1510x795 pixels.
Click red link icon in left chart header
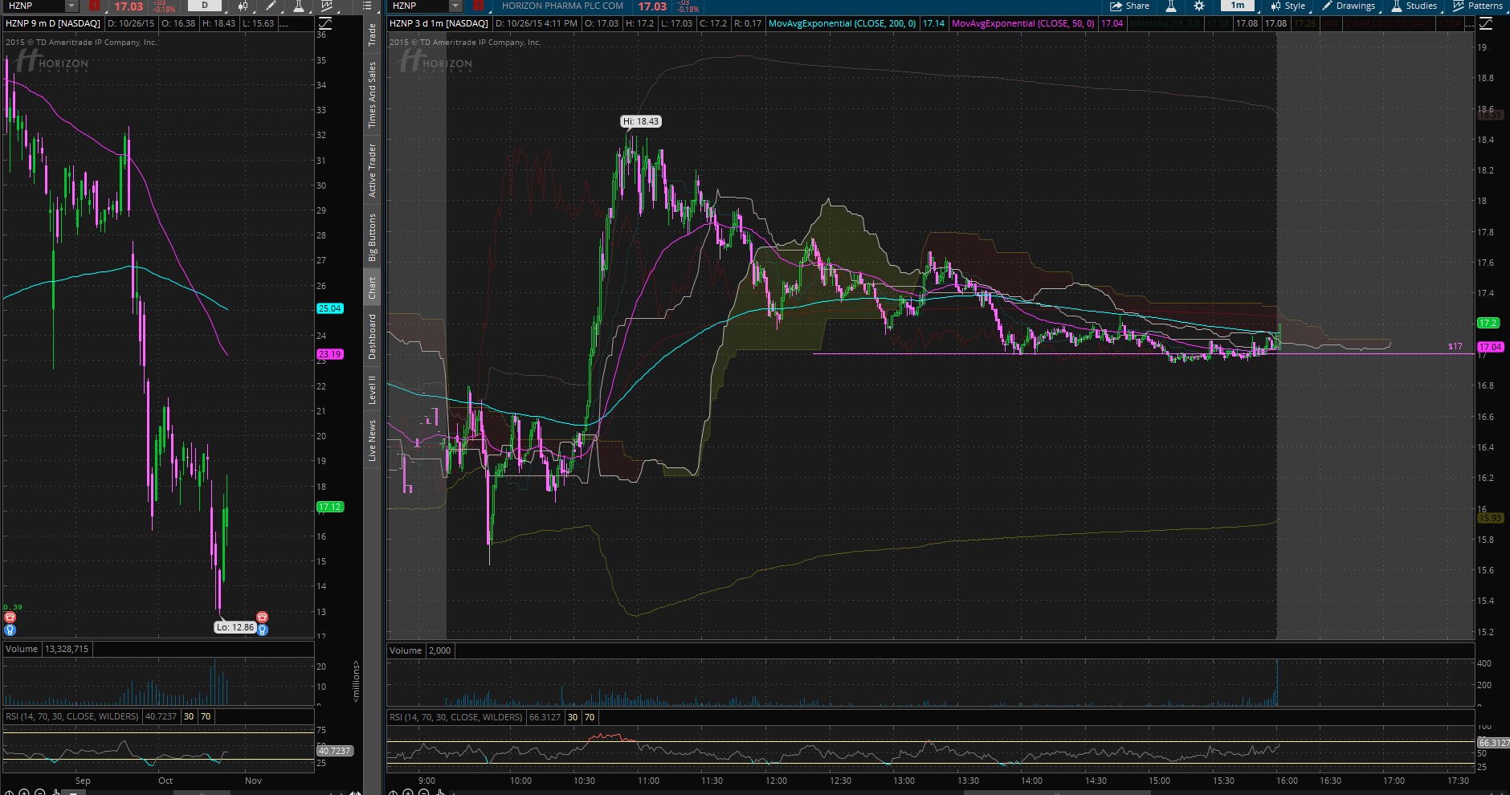pos(95,6)
